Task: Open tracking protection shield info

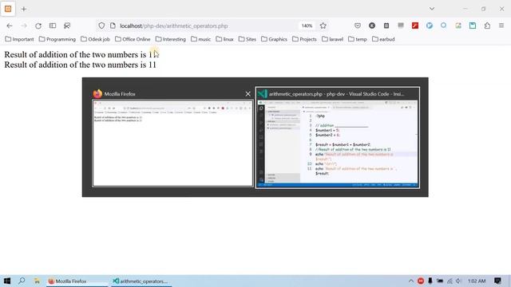Action: click(x=101, y=26)
